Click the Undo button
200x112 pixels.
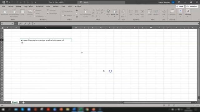tap(7, 2)
